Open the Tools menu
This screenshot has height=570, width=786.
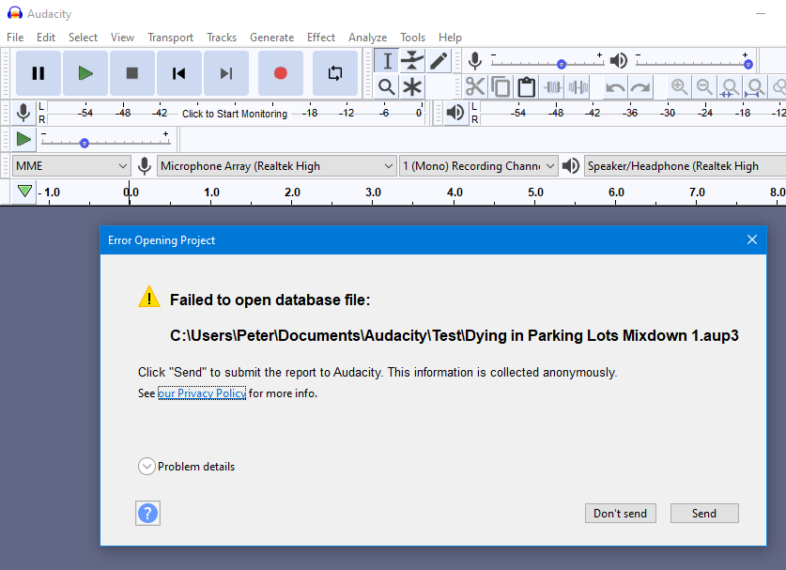[x=412, y=38]
